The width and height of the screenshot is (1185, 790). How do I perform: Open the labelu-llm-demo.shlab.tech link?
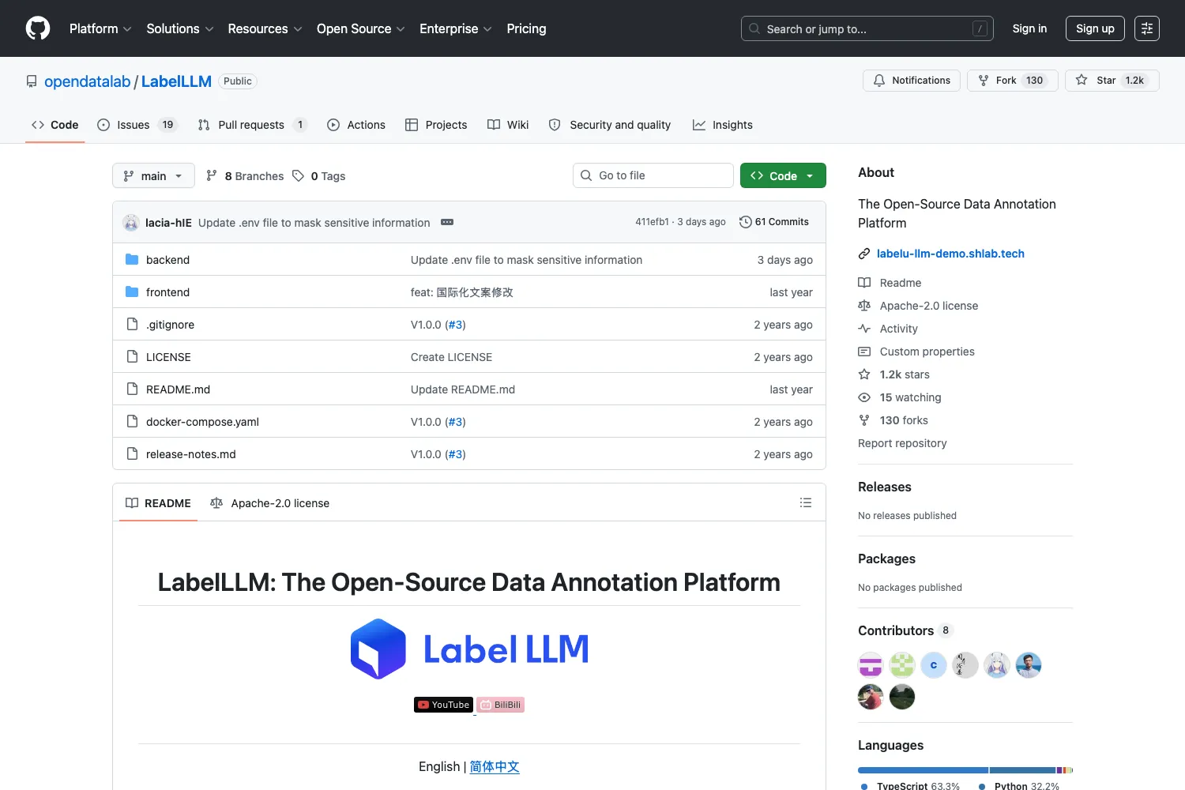[x=950, y=254]
